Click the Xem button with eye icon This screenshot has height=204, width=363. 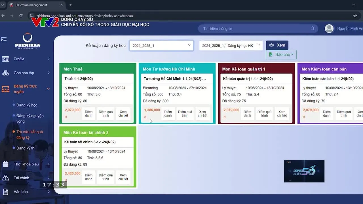(x=277, y=45)
